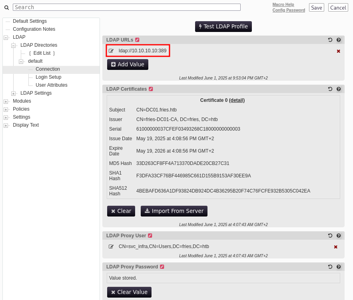Open help for LDAP URLs
The height and width of the screenshot is (300, 353).
click(x=339, y=40)
